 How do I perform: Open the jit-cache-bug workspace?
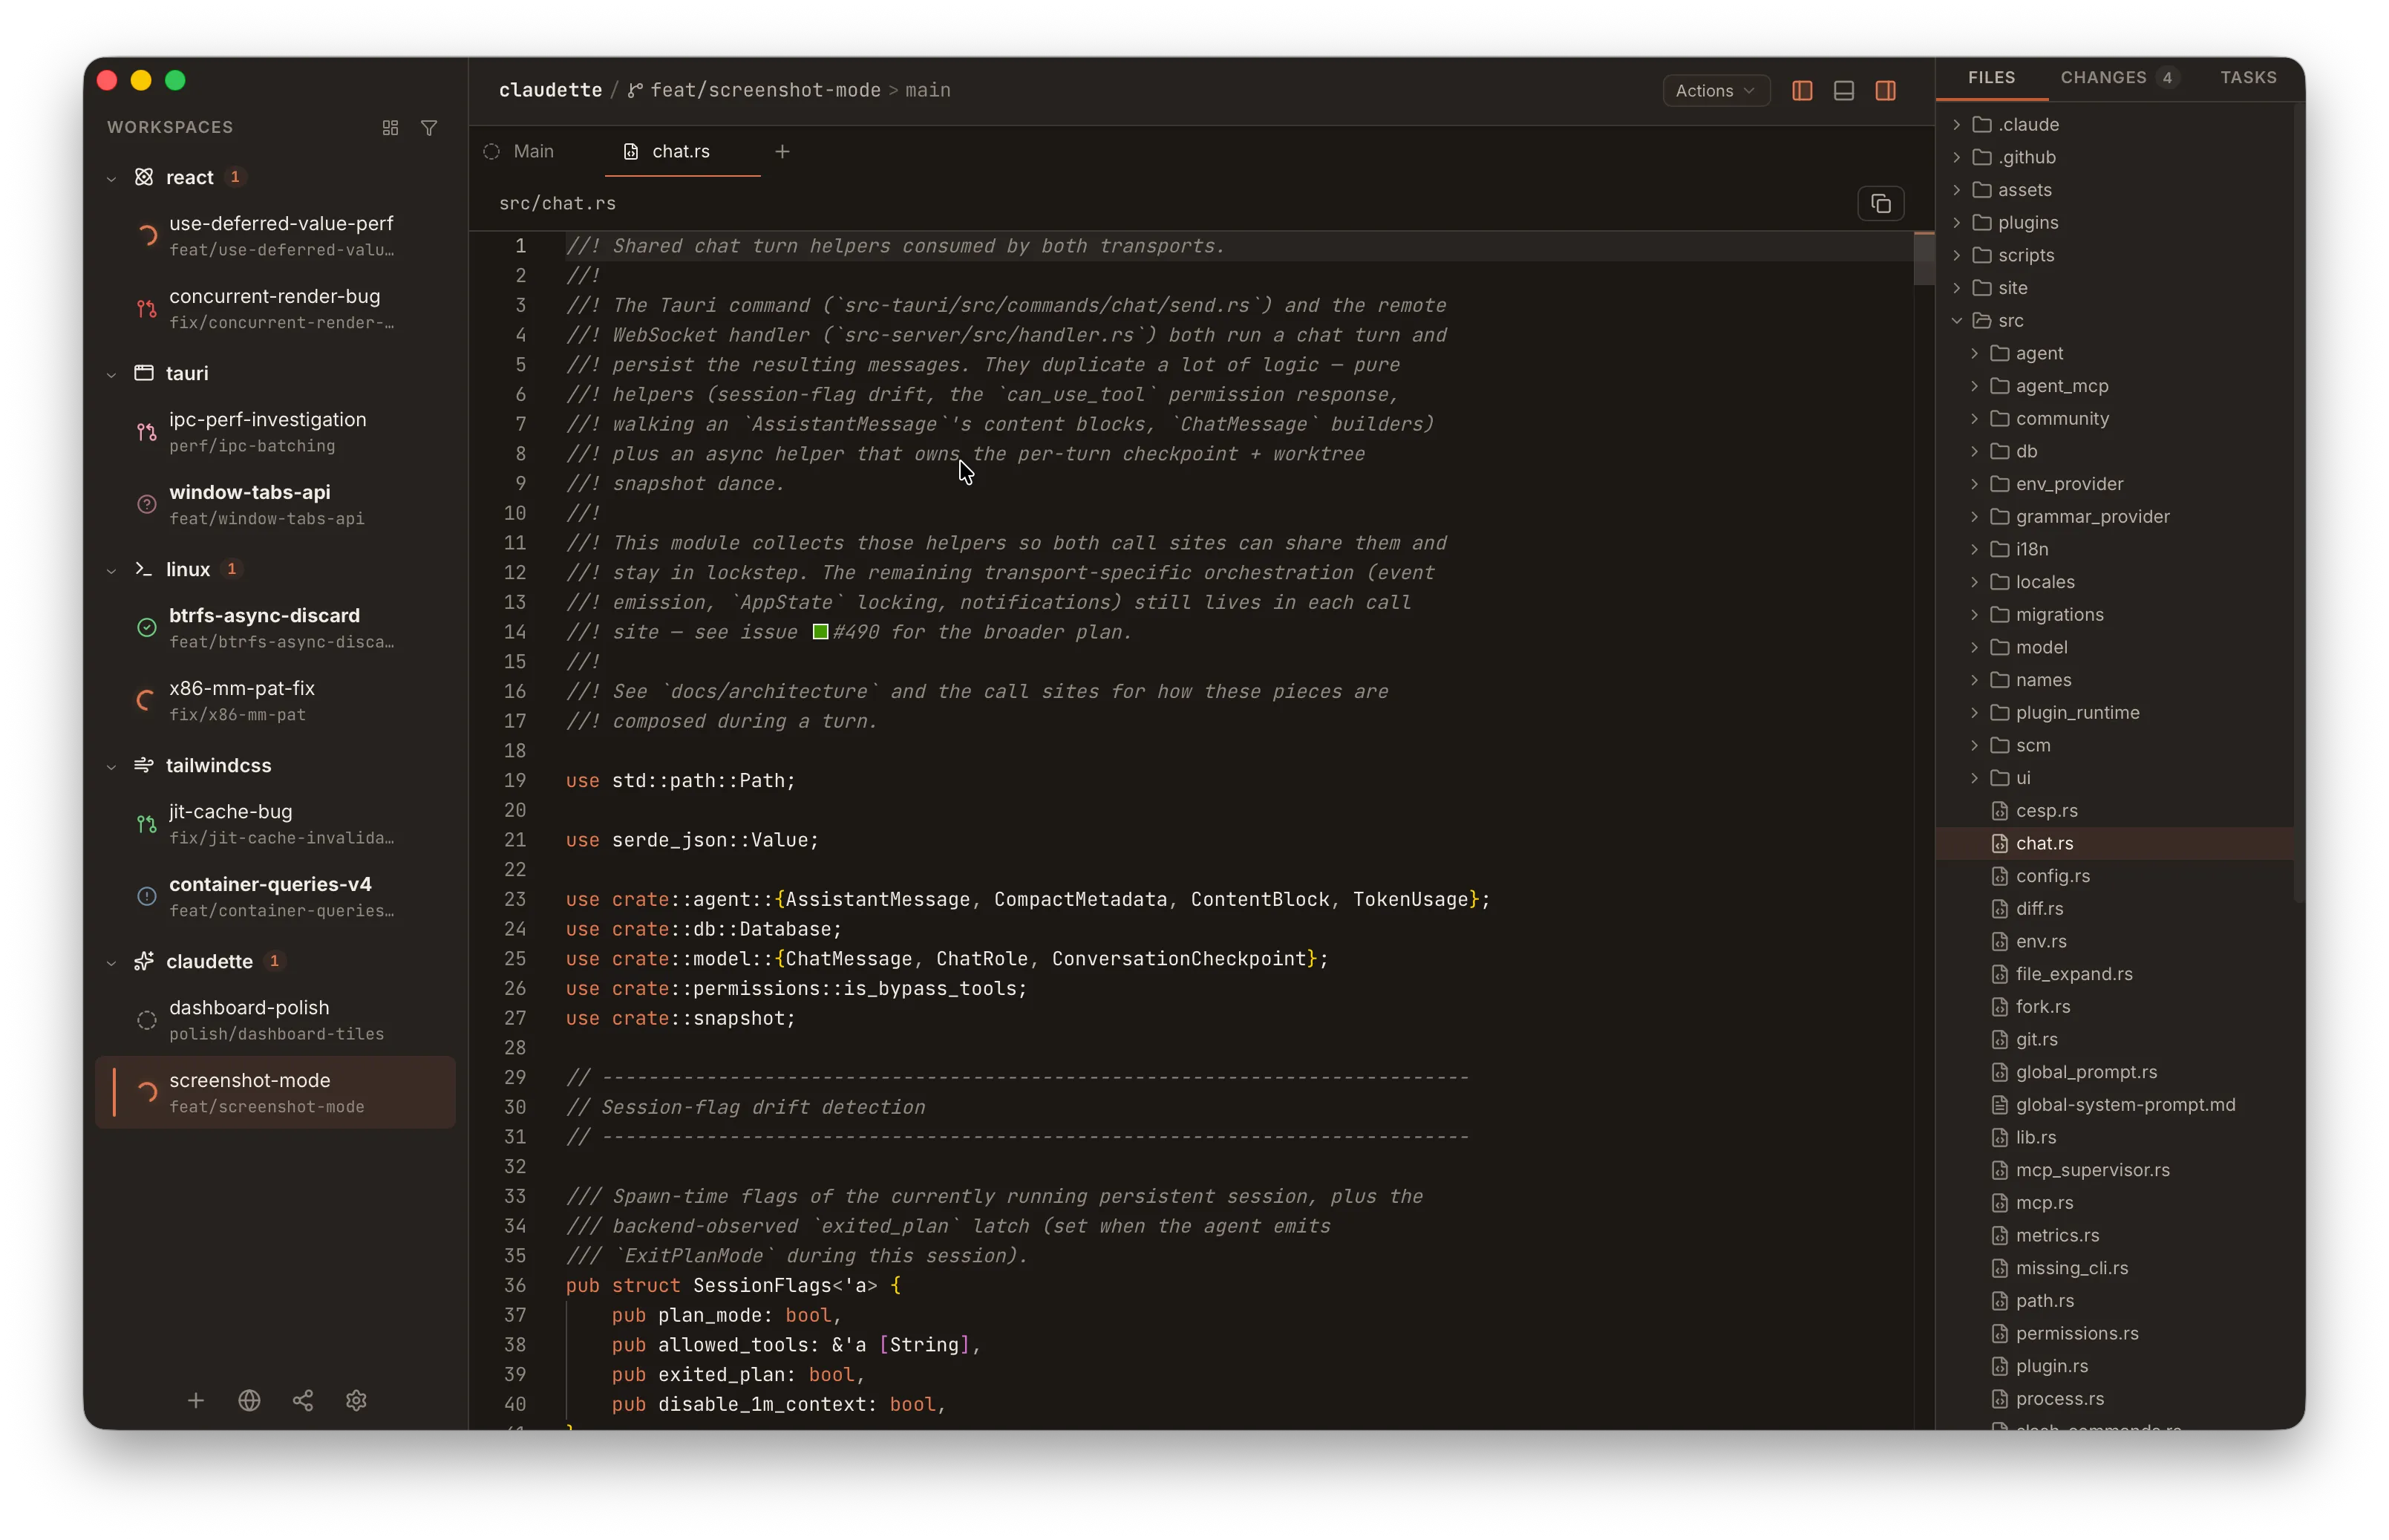(x=275, y=824)
